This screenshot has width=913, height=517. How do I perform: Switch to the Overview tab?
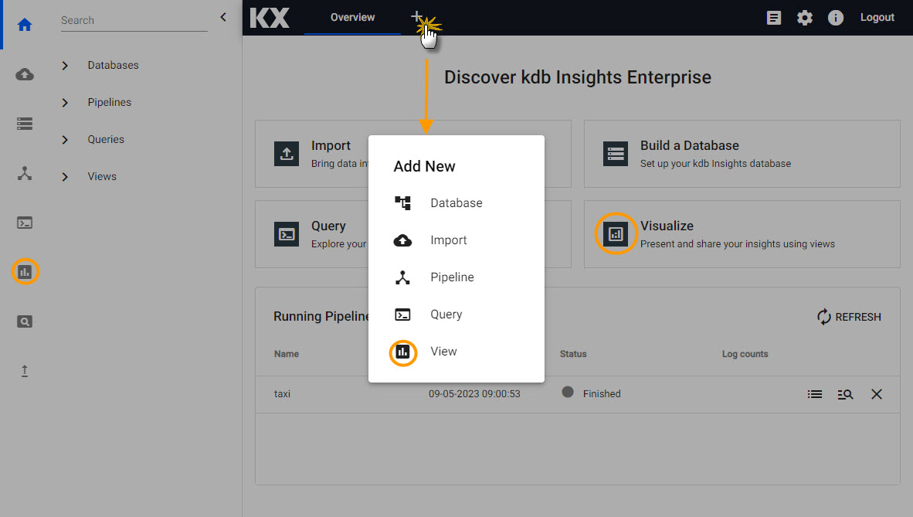coord(352,18)
